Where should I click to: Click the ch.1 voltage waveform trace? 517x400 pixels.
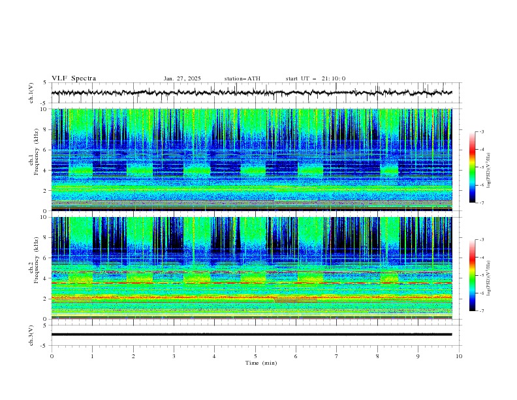252,93
